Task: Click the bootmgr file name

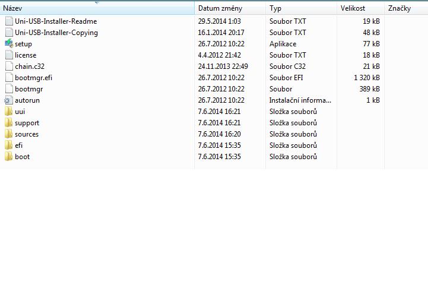Action: click(28, 89)
